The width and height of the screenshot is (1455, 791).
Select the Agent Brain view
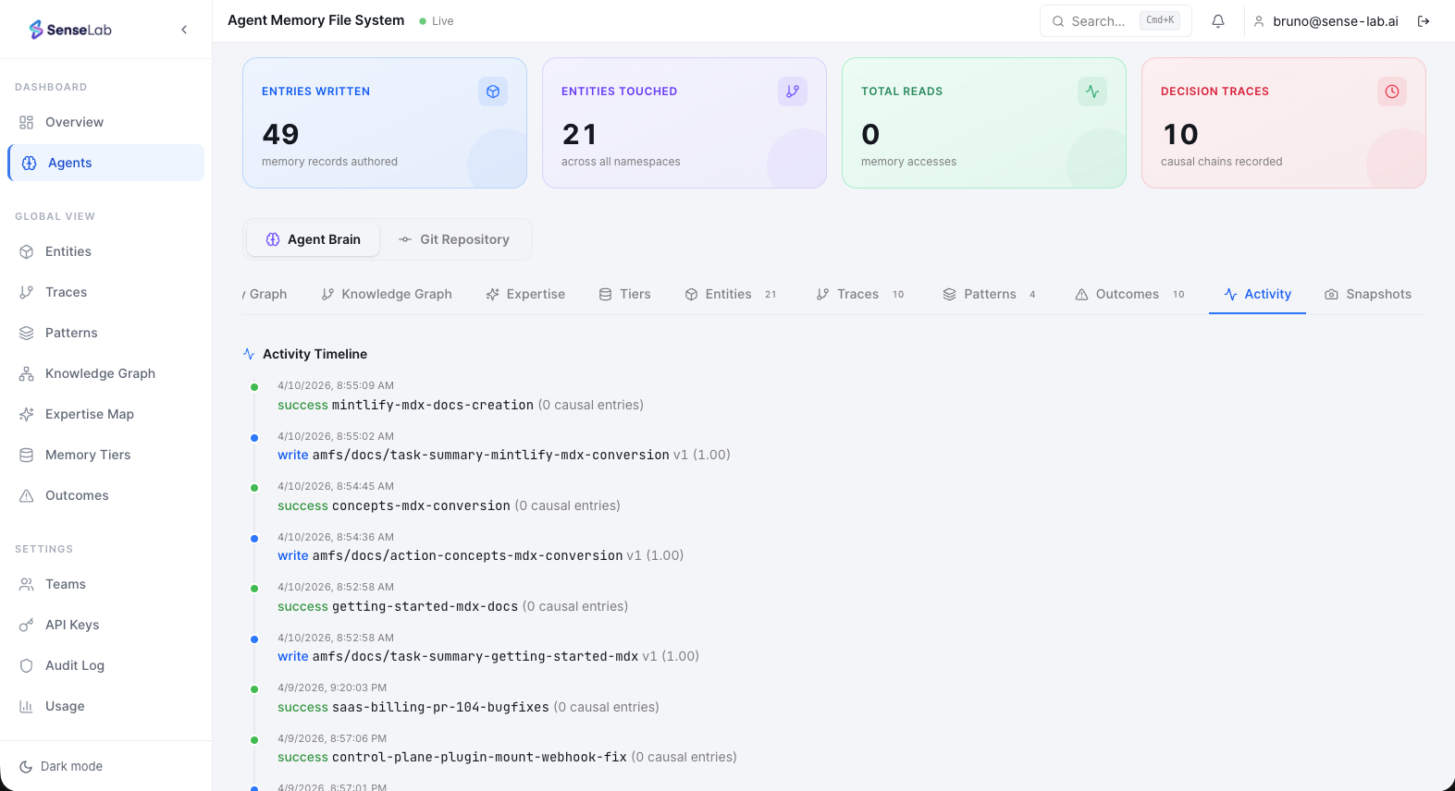(x=314, y=239)
